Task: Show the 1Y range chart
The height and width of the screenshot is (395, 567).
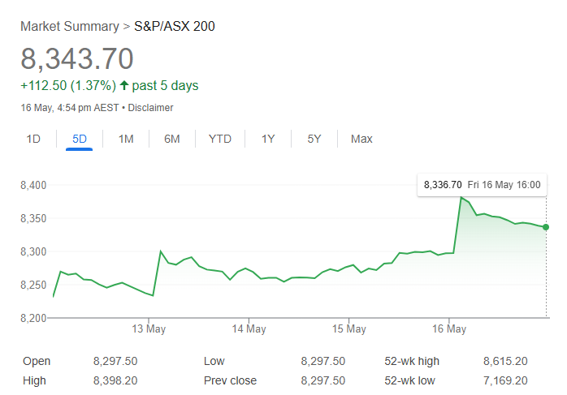Action: tap(268, 139)
